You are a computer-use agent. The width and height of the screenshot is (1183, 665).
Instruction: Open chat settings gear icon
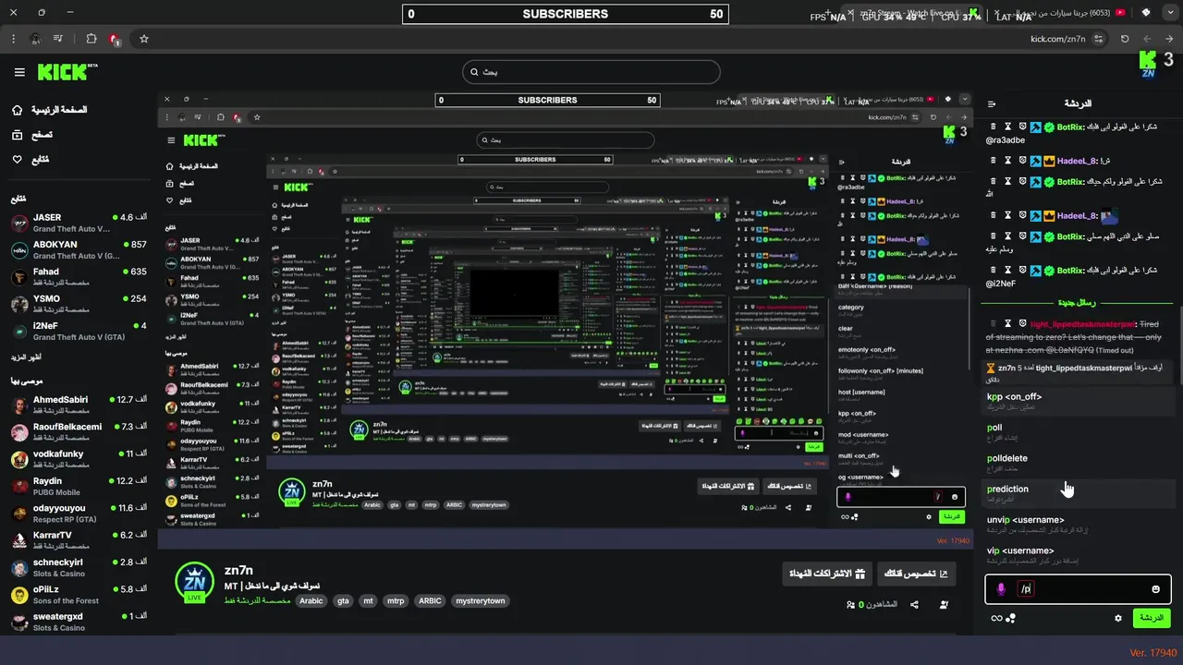pyautogui.click(x=1118, y=618)
